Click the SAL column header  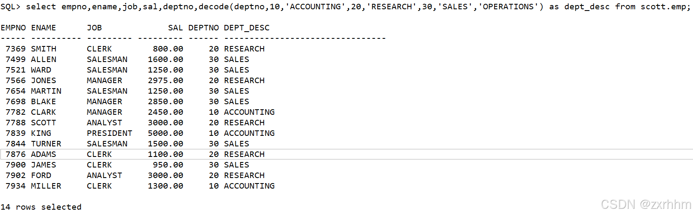coord(176,28)
